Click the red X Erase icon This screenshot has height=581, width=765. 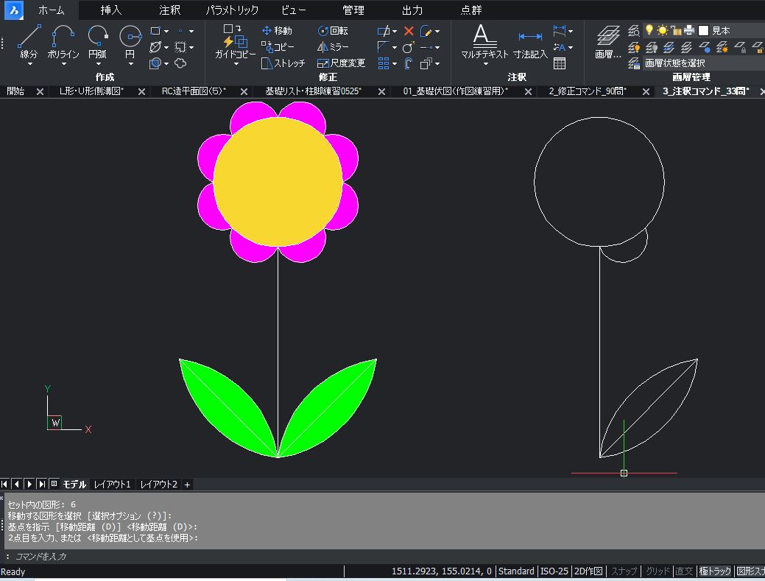tap(409, 31)
